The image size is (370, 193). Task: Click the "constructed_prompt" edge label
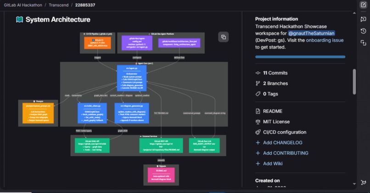[191, 113]
